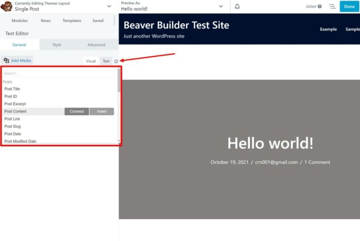
Task: Select Post Content in the list
Action: click(15, 112)
